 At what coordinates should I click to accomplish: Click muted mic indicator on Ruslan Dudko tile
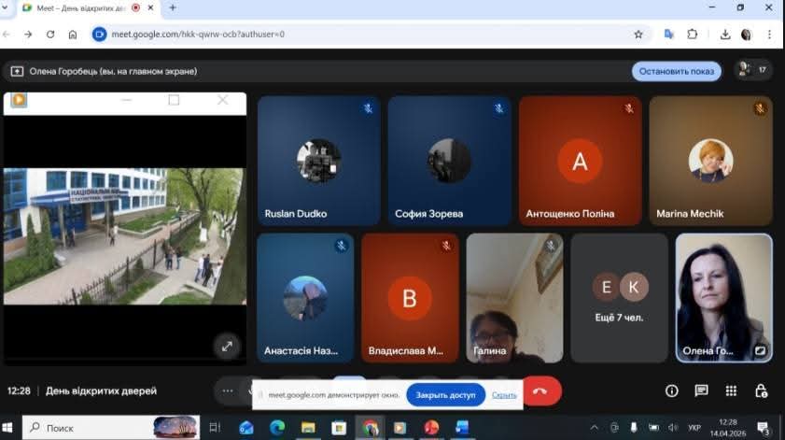tap(368, 108)
